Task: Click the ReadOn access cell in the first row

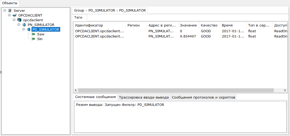Action: click(280, 31)
